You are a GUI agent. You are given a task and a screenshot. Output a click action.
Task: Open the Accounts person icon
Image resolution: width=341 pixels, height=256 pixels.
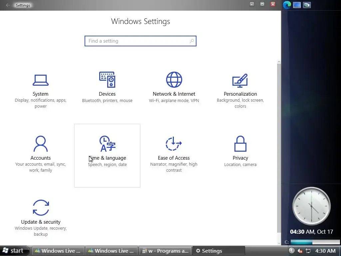(40, 144)
